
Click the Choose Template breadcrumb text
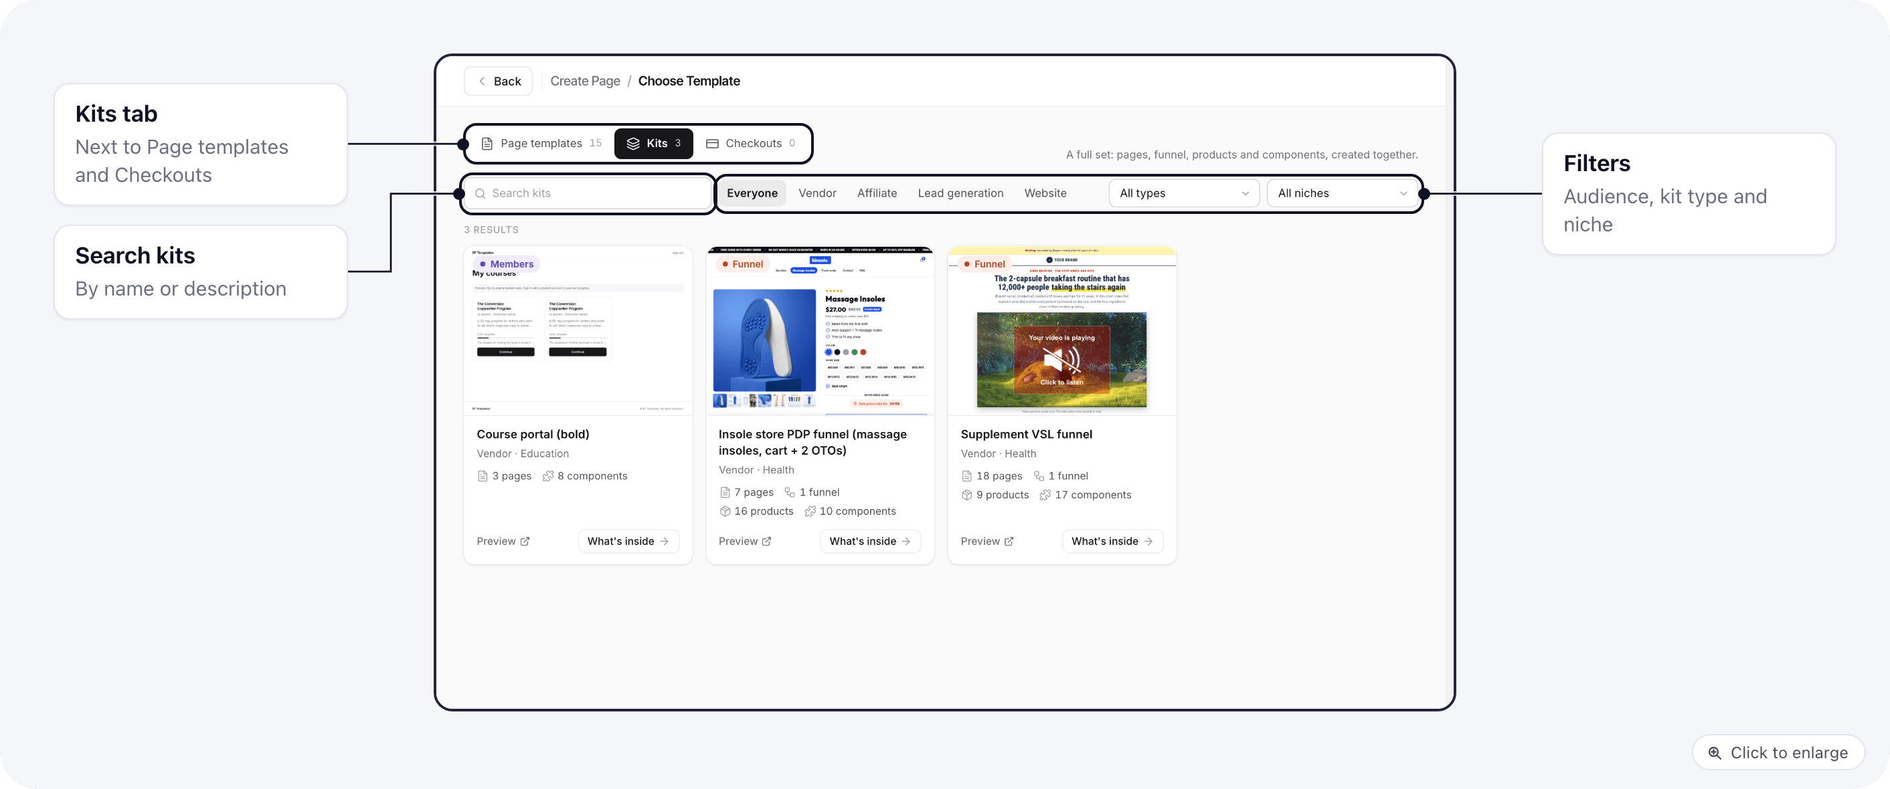(689, 82)
